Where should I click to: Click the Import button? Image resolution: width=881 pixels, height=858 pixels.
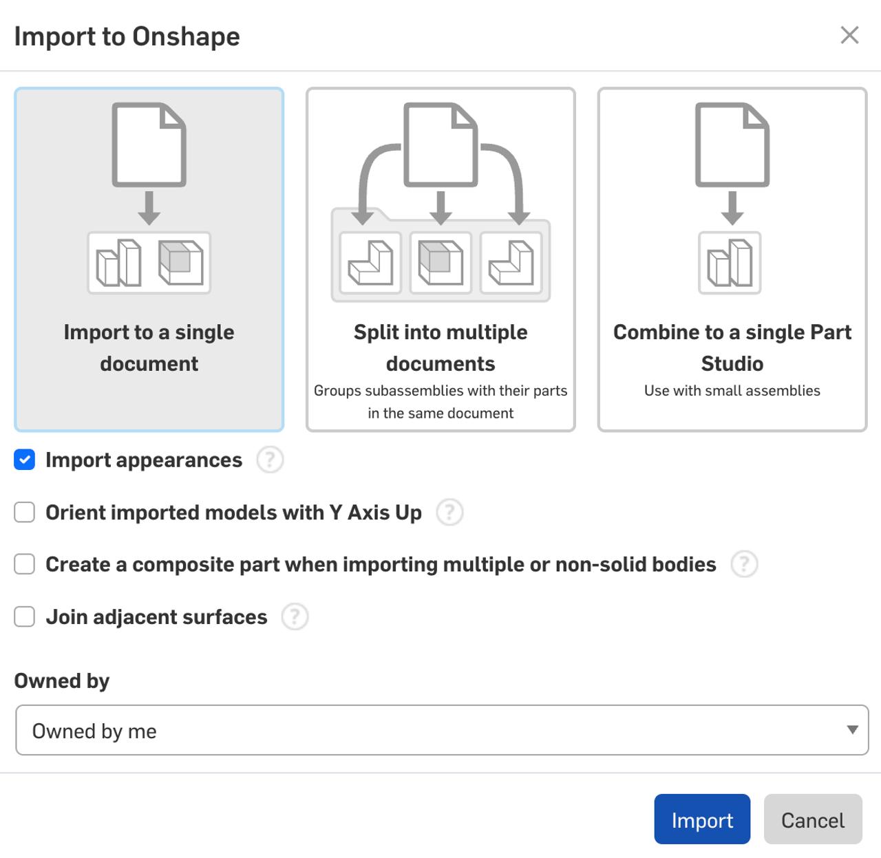[702, 819]
